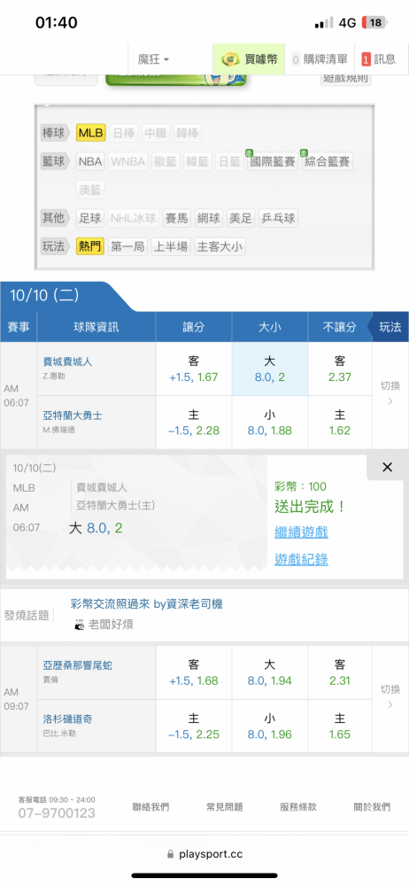Tap the 老闆好煩 topic icon
The height and width of the screenshot is (886, 409).
pos(79,625)
